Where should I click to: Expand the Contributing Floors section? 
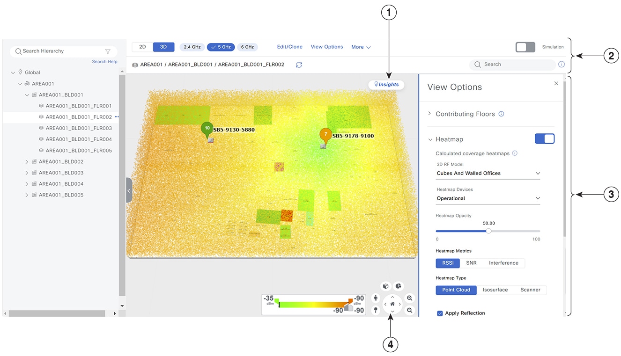click(429, 114)
